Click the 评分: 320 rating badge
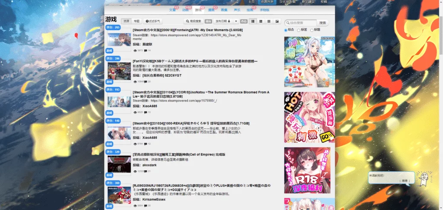Viewport: 443px width, 210px height. click(113, 152)
